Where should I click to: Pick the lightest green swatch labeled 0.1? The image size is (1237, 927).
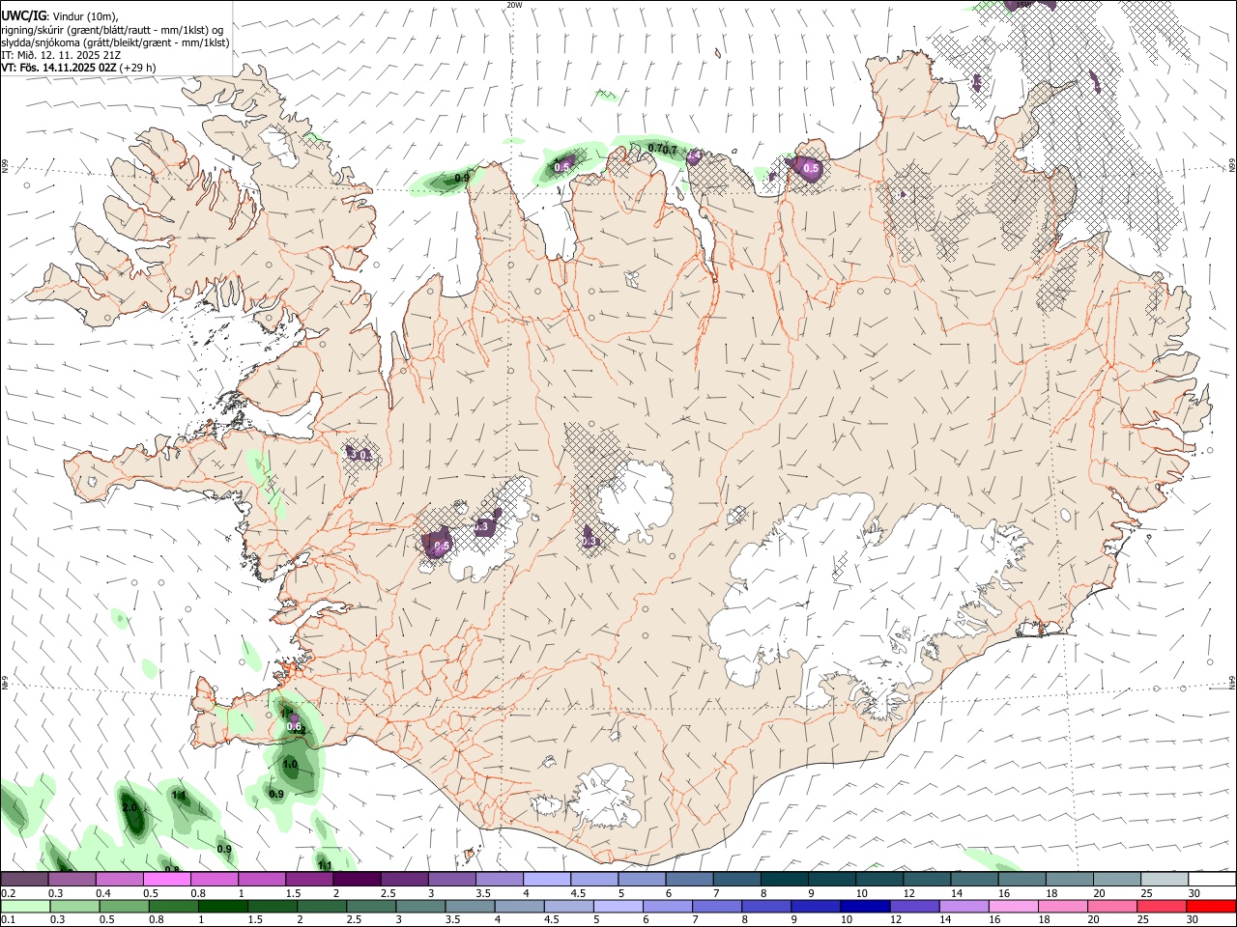click(x=25, y=906)
